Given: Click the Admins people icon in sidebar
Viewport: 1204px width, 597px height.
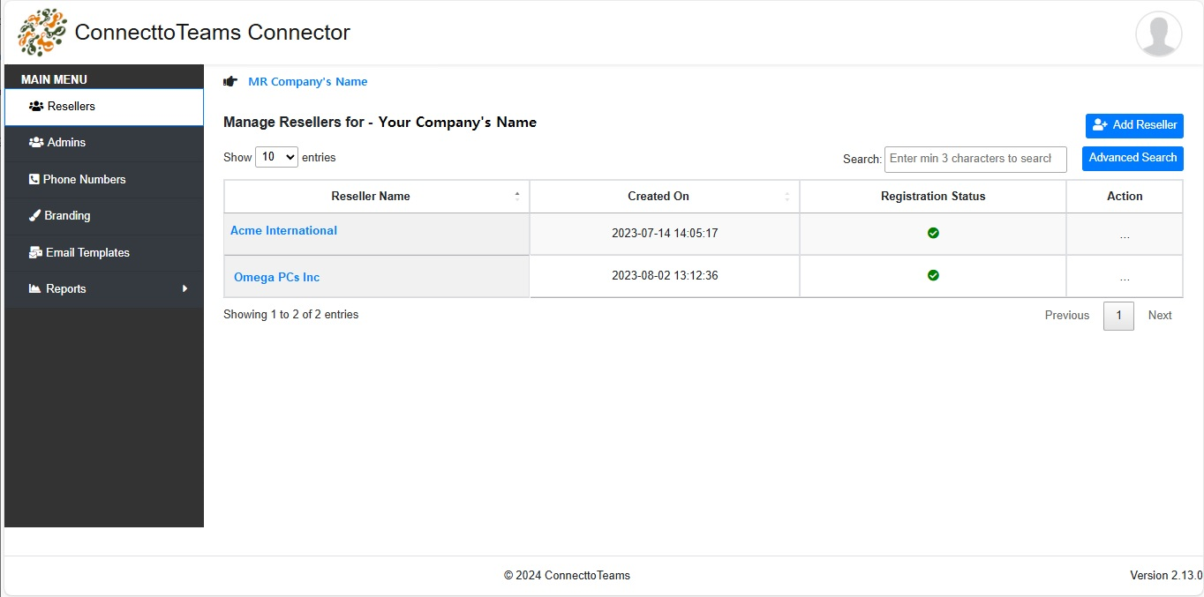Looking at the screenshot, I should pyautogui.click(x=36, y=142).
